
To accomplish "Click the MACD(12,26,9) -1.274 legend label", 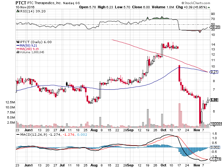I will [40, 135].
